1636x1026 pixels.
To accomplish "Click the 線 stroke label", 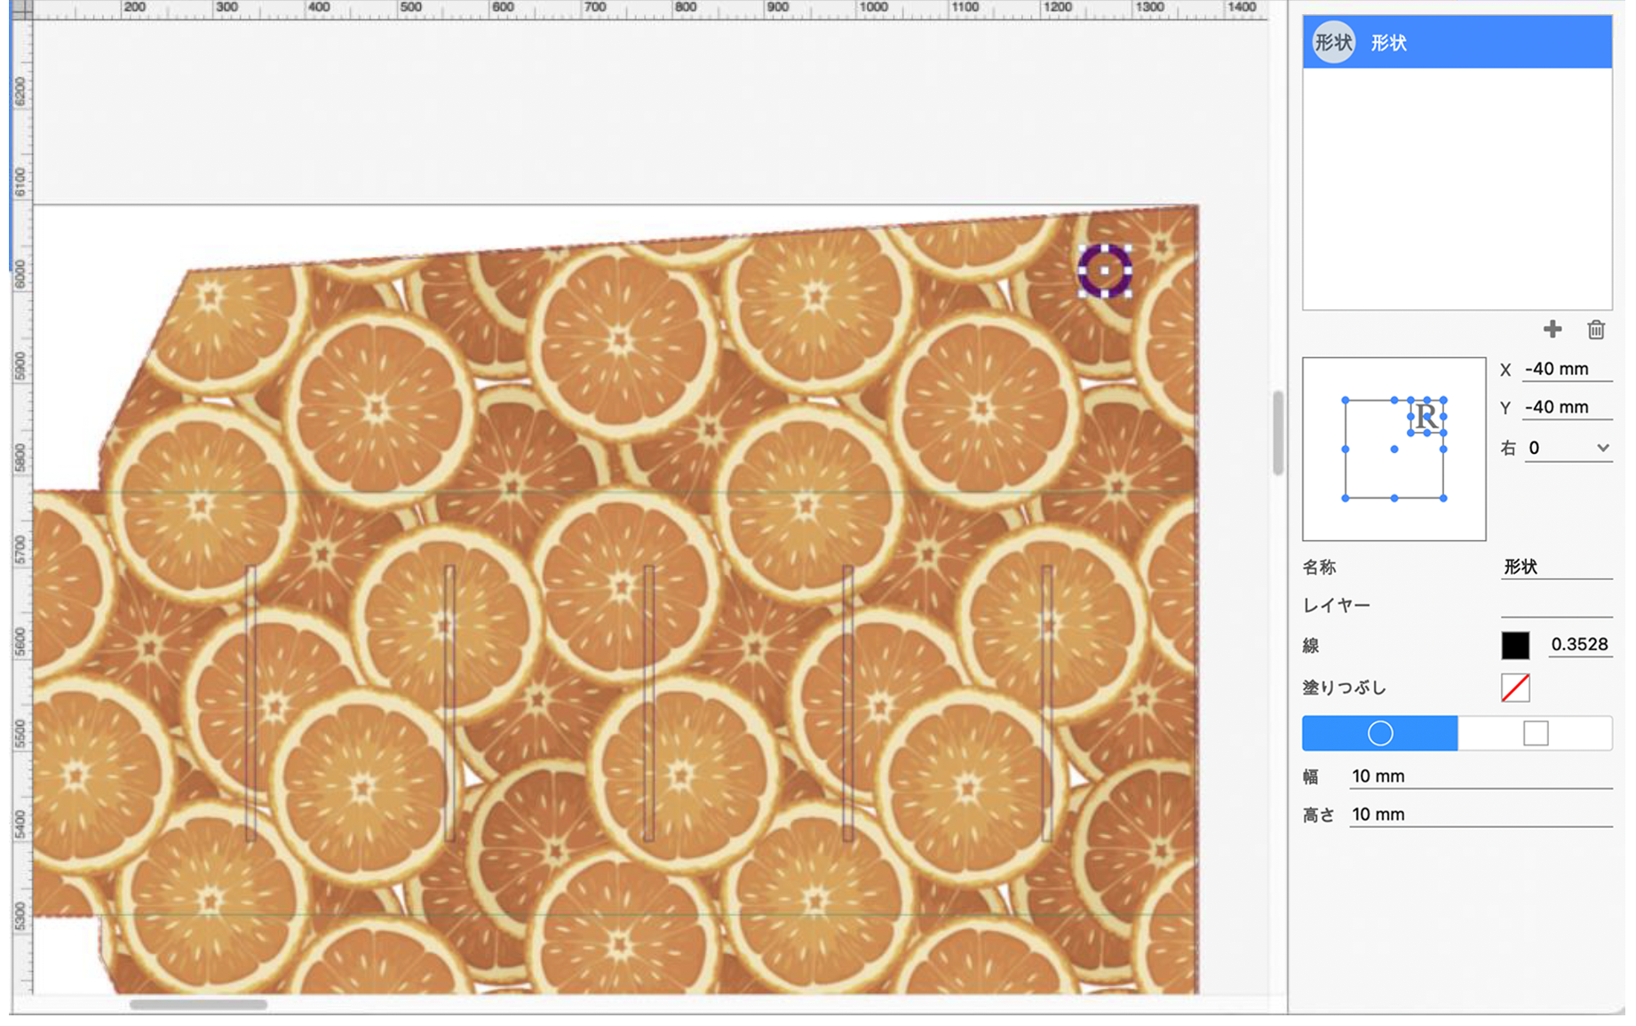I will [1310, 646].
